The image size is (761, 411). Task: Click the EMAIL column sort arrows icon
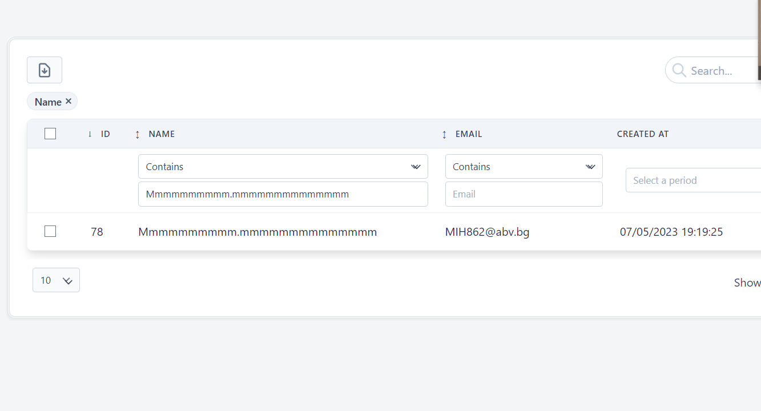(444, 134)
